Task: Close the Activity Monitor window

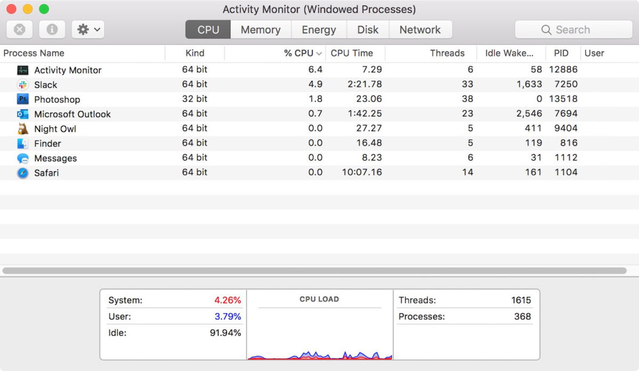Action: (x=11, y=9)
